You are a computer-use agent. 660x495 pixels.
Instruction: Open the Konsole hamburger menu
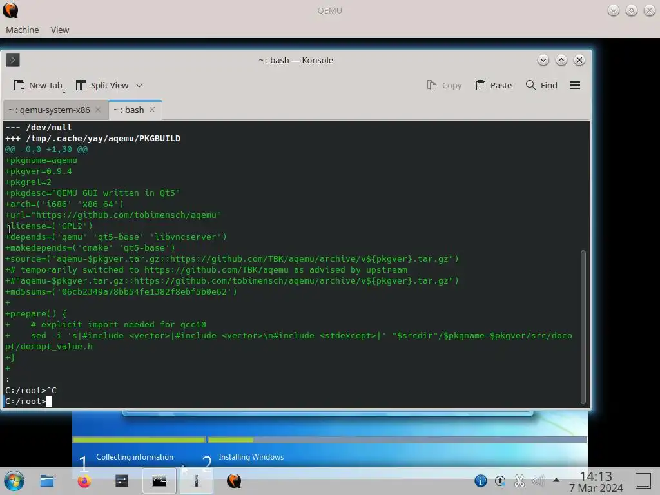point(575,86)
